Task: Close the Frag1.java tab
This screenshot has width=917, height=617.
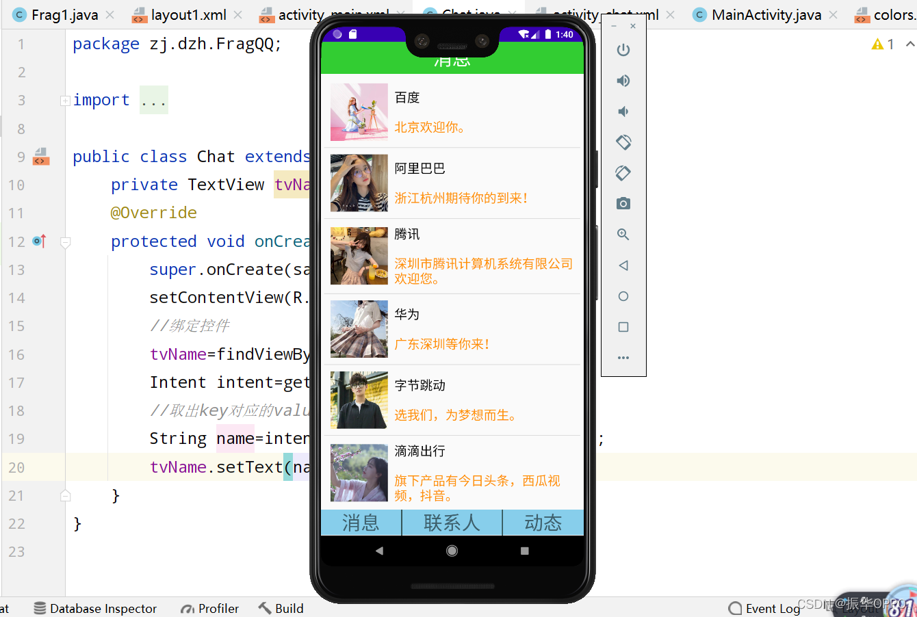Action: [110, 14]
